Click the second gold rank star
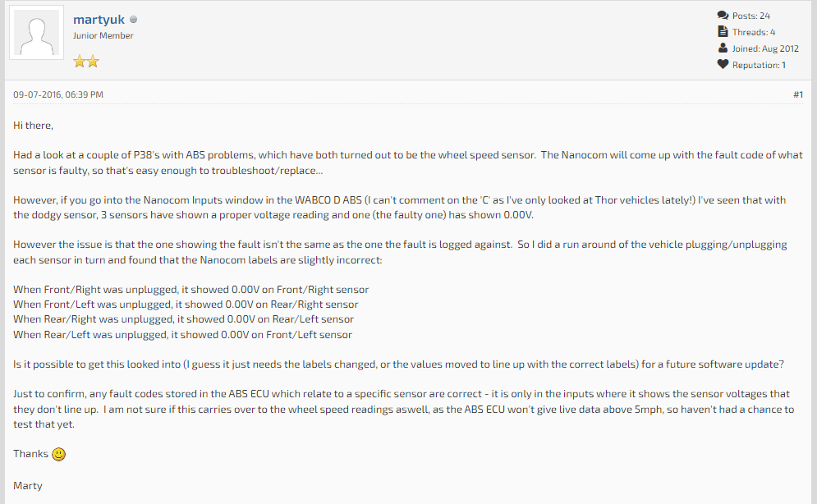Image resolution: width=817 pixels, height=504 pixels. click(x=93, y=62)
